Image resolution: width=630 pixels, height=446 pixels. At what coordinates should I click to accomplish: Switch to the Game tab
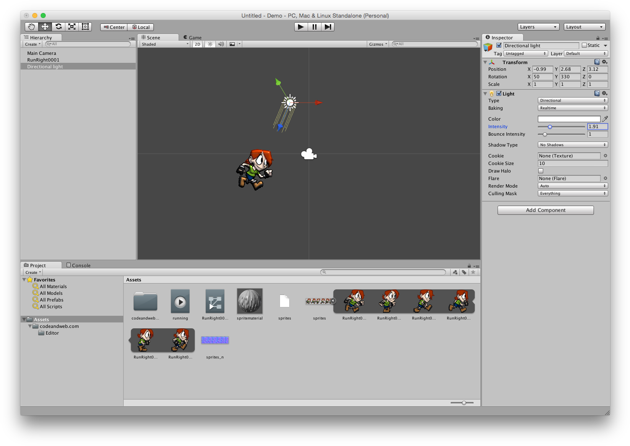pos(193,38)
